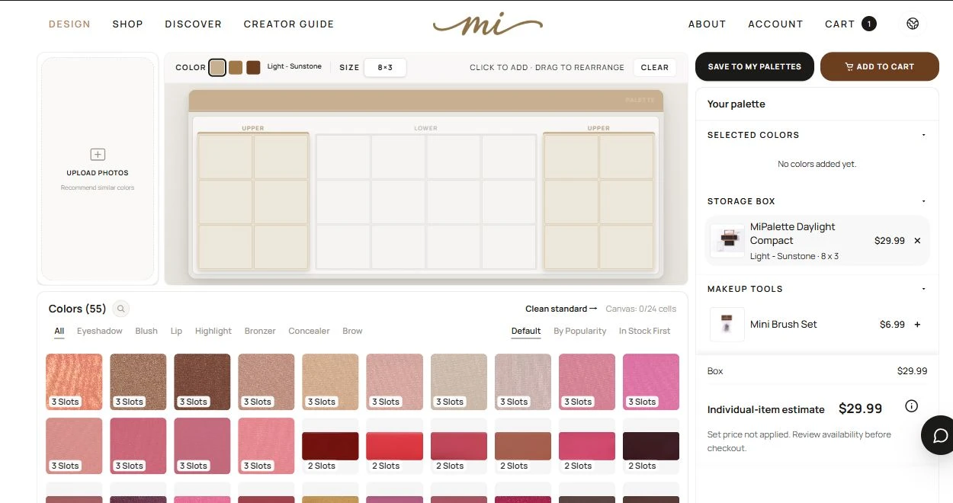
Task: Add the dark brown 3-slot swatch
Action: click(x=202, y=382)
